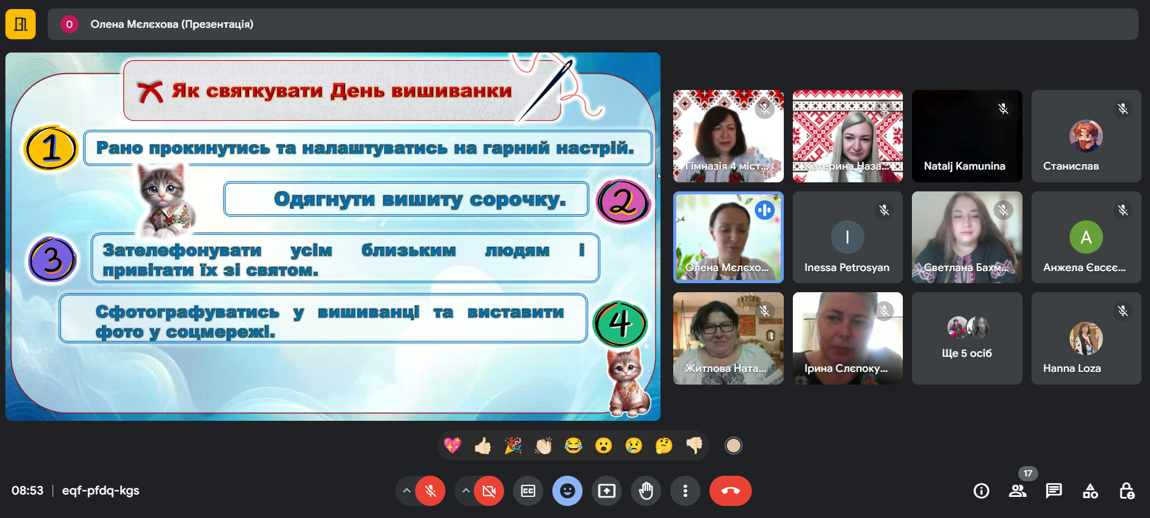Open the meeting details info icon
Screen dimensions: 1150x518
pos(981,491)
